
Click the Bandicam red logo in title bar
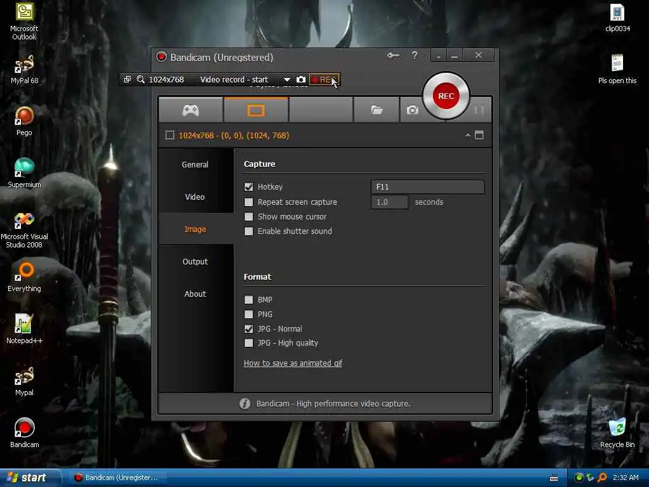pos(162,56)
